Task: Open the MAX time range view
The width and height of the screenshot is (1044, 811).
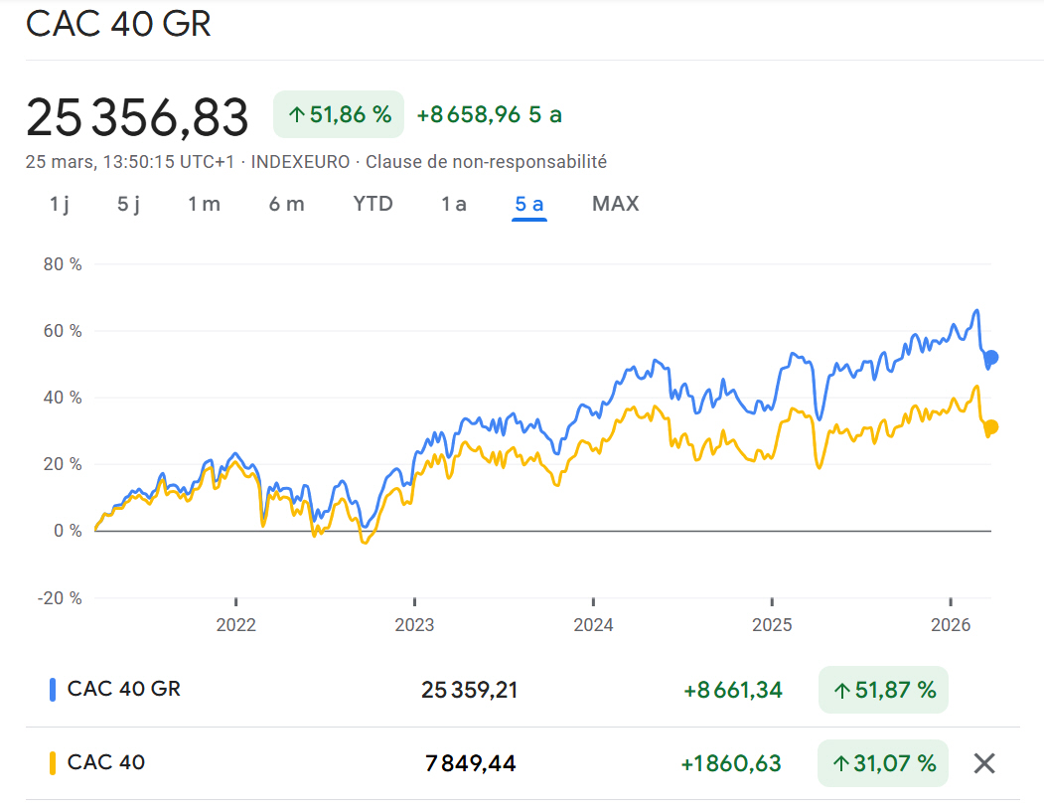Action: click(615, 203)
